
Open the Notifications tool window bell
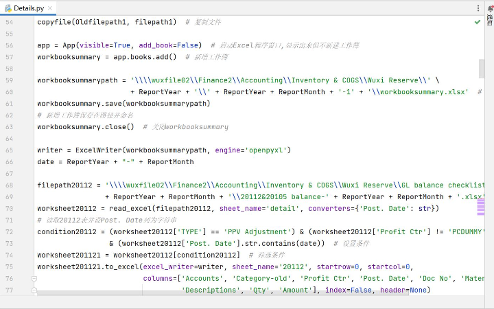click(490, 9)
